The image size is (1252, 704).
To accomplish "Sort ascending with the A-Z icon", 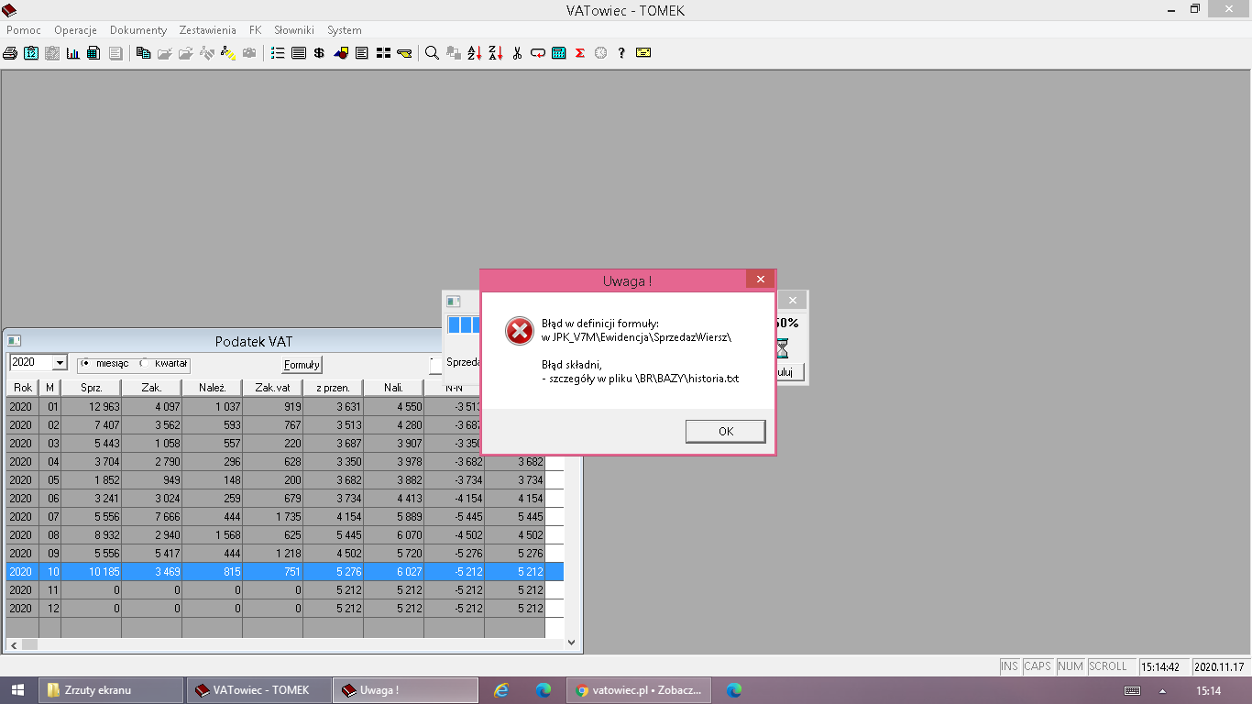I will [475, 53].
